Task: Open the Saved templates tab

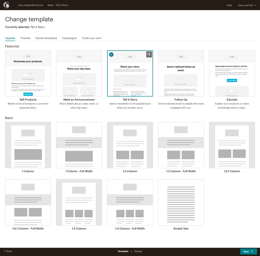Action: click(x=46, y=38)
